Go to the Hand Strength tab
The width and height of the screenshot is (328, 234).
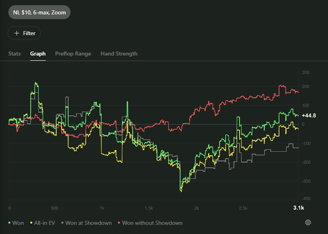coord(119,53)
